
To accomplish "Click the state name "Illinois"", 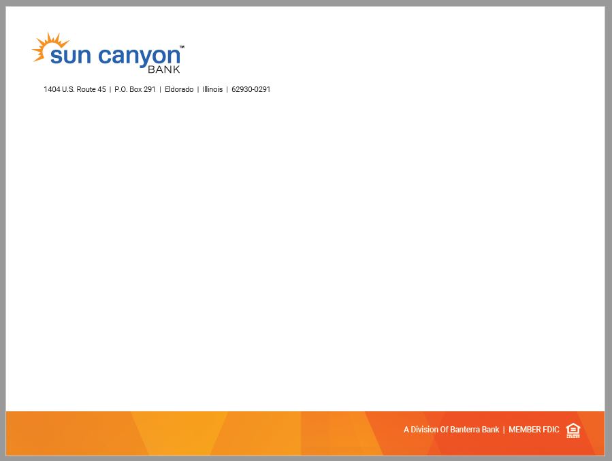I will tap(212, 89).
